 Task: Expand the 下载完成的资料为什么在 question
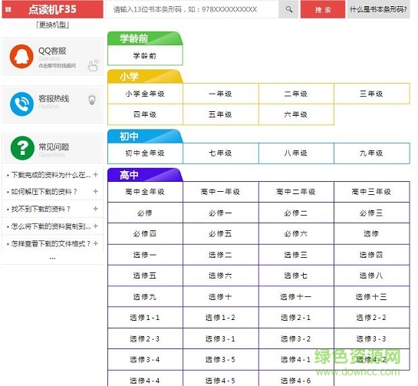pos(95,175)
